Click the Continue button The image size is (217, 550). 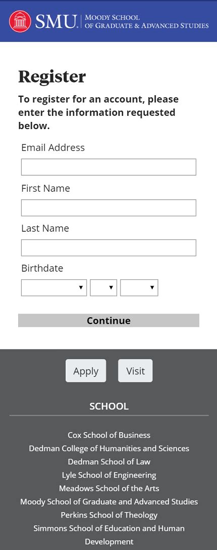tap(108, 320)
